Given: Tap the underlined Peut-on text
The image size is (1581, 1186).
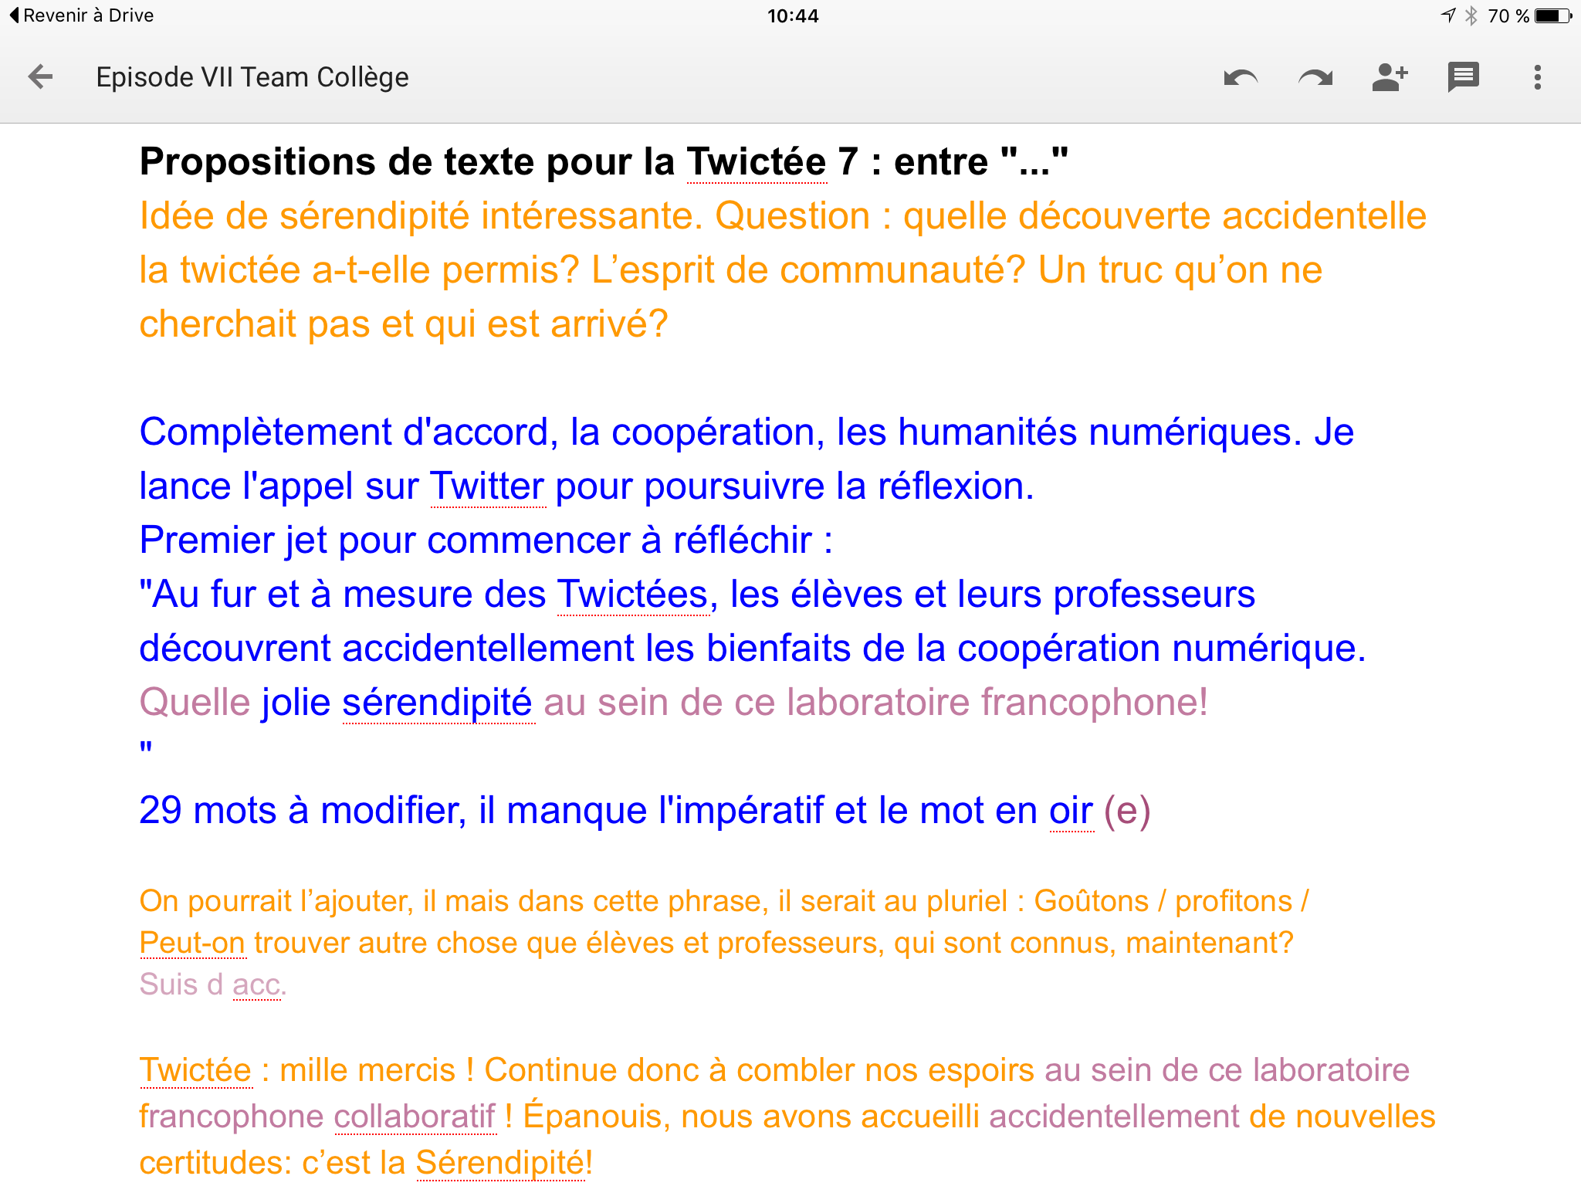Looking at the screenshot, I should (x=192, y=943).
